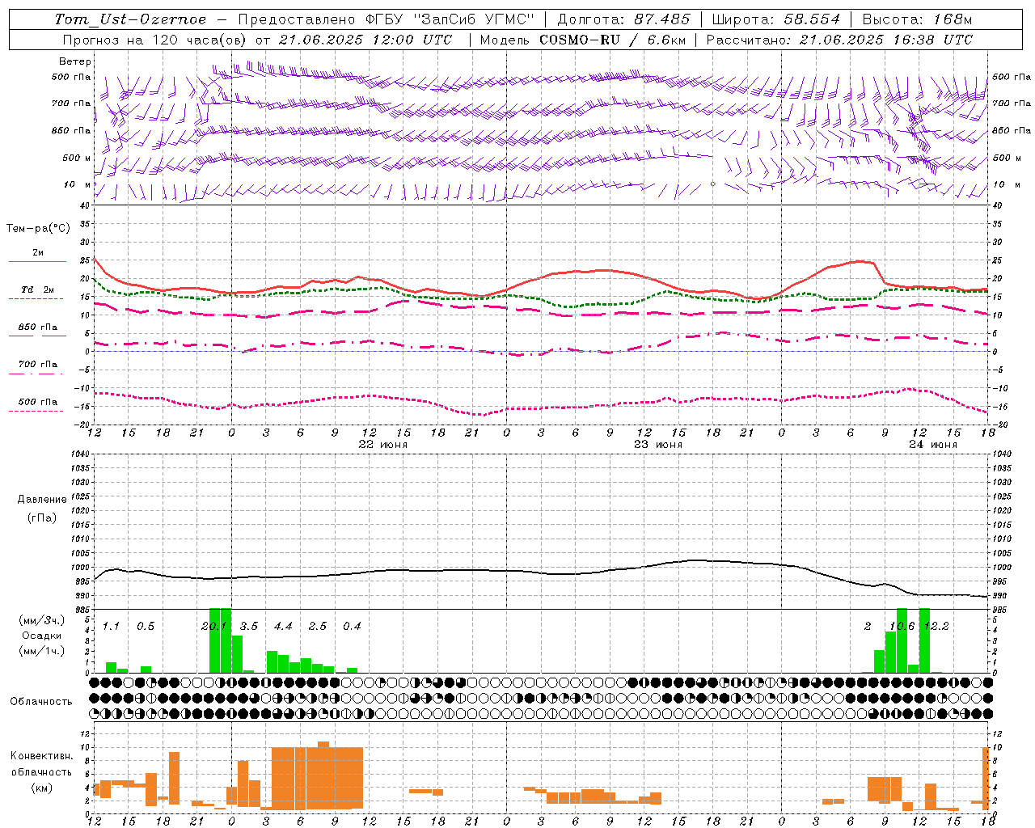The image size is (1035, 828).
Task: Click the green dashed Td 2м legend line
Action: [x=36, y=298]
